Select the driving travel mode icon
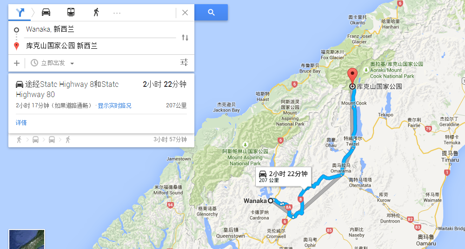Screen dimensions: 465x249 pyautogui.click(x=46, y=12)
